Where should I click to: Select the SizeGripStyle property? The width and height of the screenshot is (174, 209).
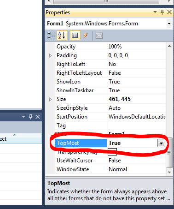click(x=81, y=108)
